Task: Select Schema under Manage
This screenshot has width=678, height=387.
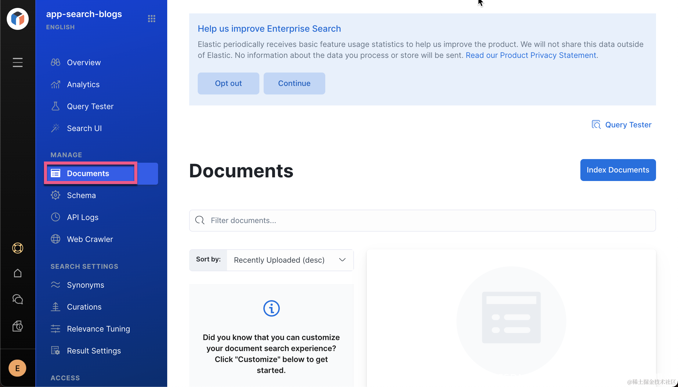Action: point(81,195)
